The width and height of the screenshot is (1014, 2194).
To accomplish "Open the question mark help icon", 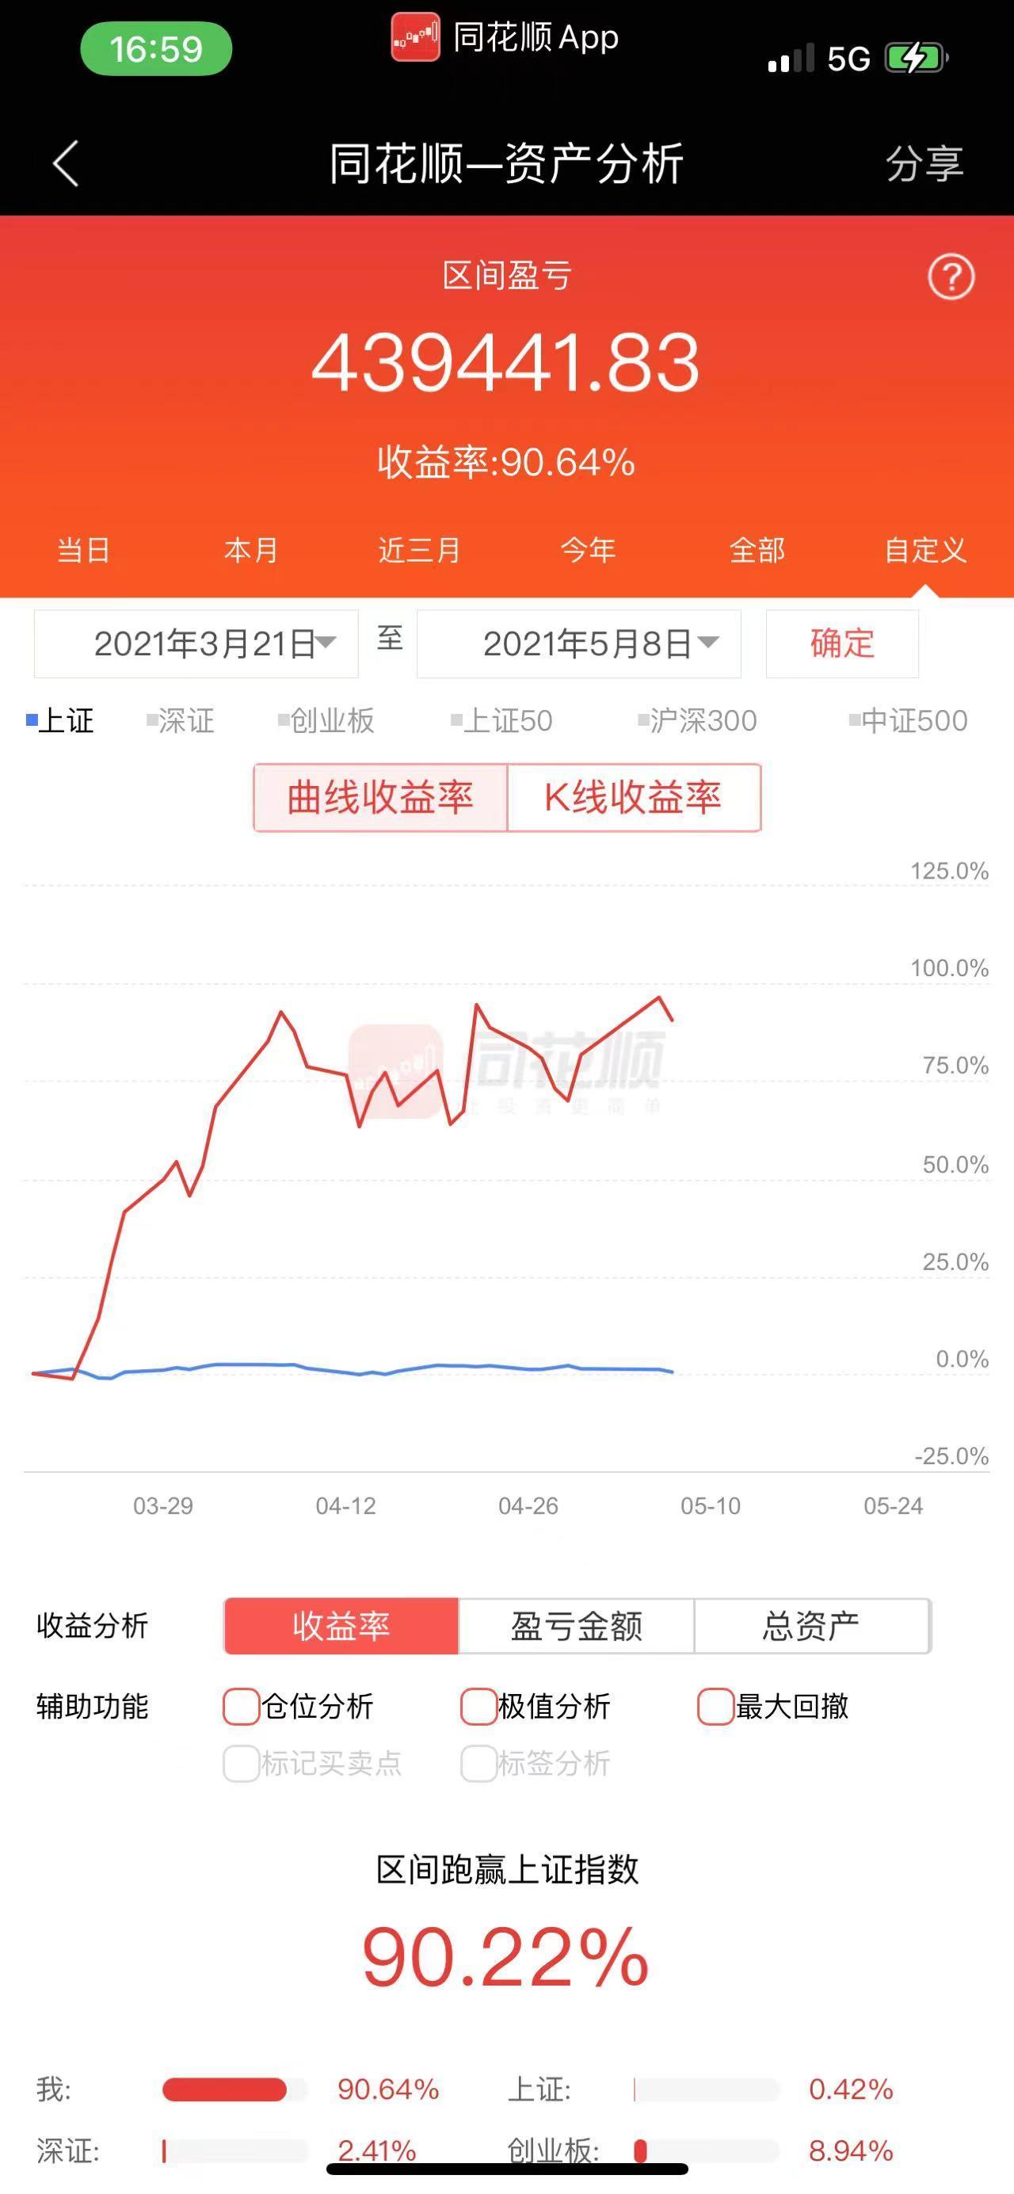I will click(x=950, y=277).
